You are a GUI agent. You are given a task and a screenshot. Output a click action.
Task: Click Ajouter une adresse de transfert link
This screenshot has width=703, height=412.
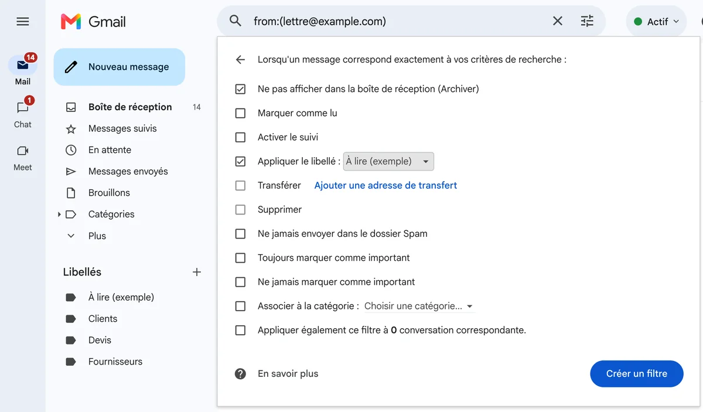click(385, 185)
